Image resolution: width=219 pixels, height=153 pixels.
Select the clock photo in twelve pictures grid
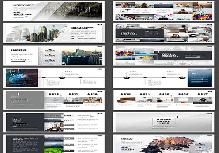(202, 11)
